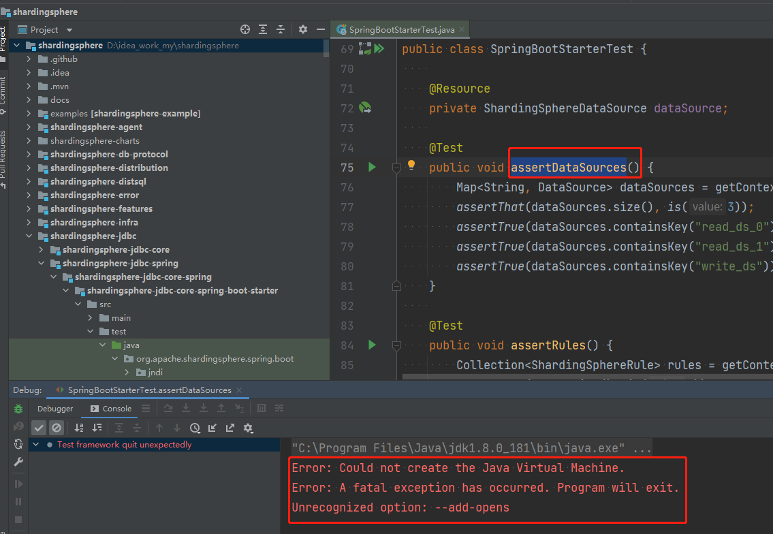This screenshot has height=534, width=773.
Task: Run assertDataSources test from gutter icon
Action: [x=373, y=167]
